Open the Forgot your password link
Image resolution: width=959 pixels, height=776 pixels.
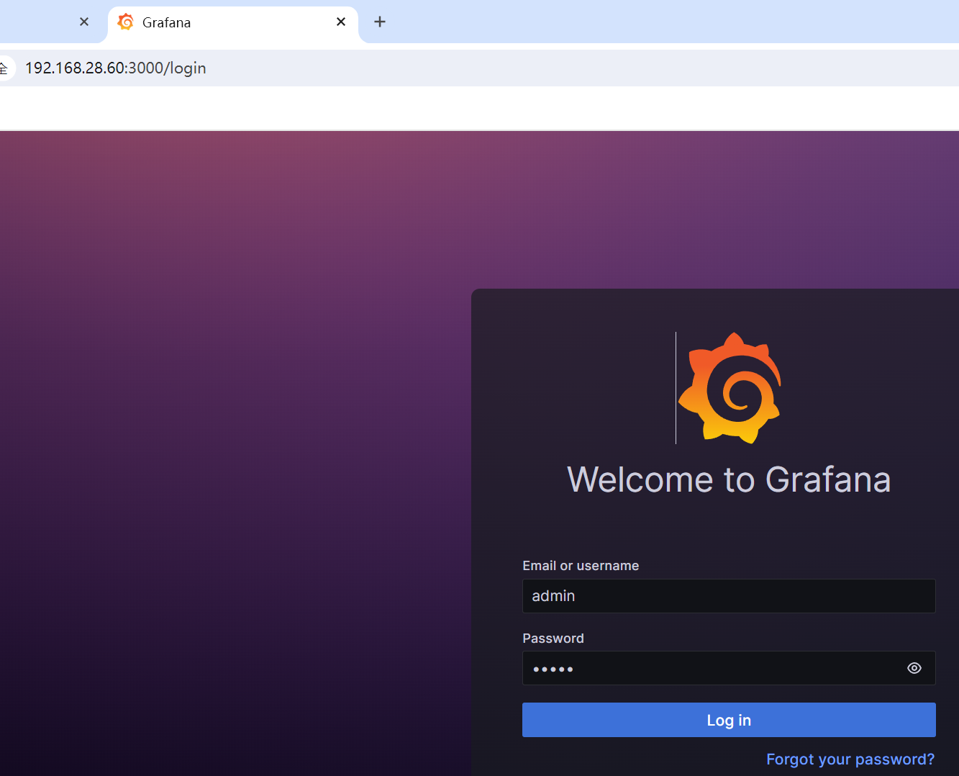pyautogui.click(x=850, y=759)
